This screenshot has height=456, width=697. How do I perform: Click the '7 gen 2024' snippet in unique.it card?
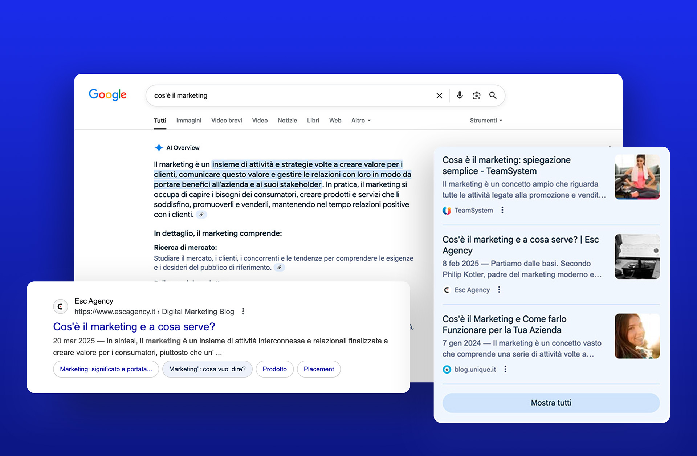click(x=461, y=343)
